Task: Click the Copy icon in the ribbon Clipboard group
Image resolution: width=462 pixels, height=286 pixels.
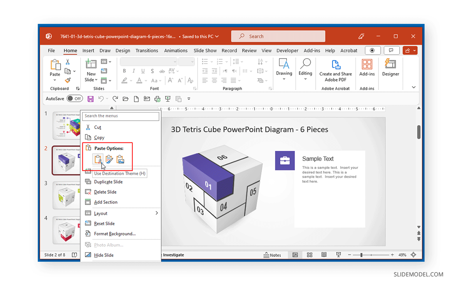Action: tap(68, 71)
